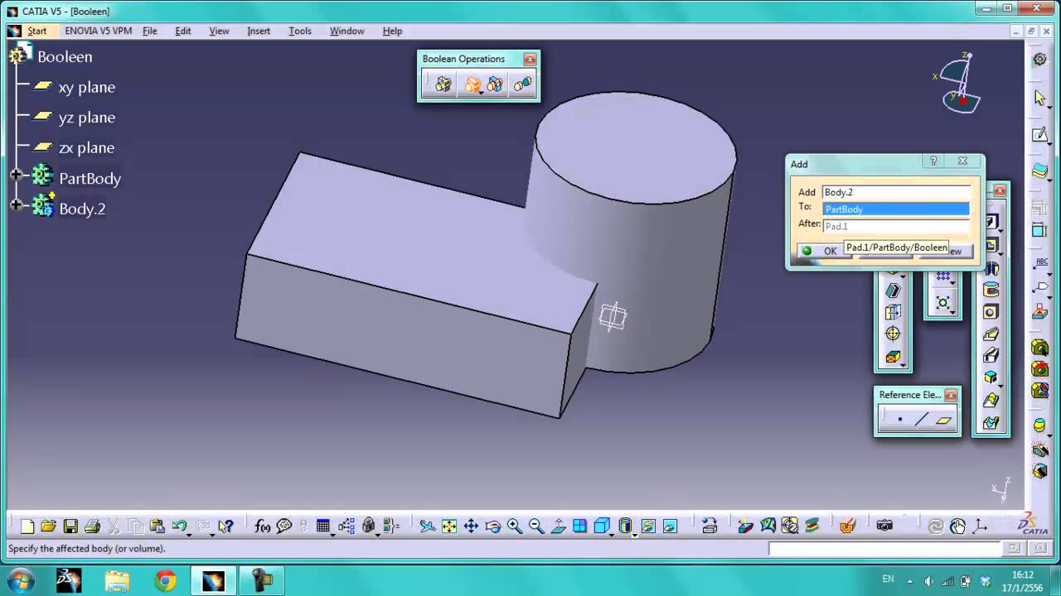
Task: Click the Print icon
Action: (x=92, y=526)
